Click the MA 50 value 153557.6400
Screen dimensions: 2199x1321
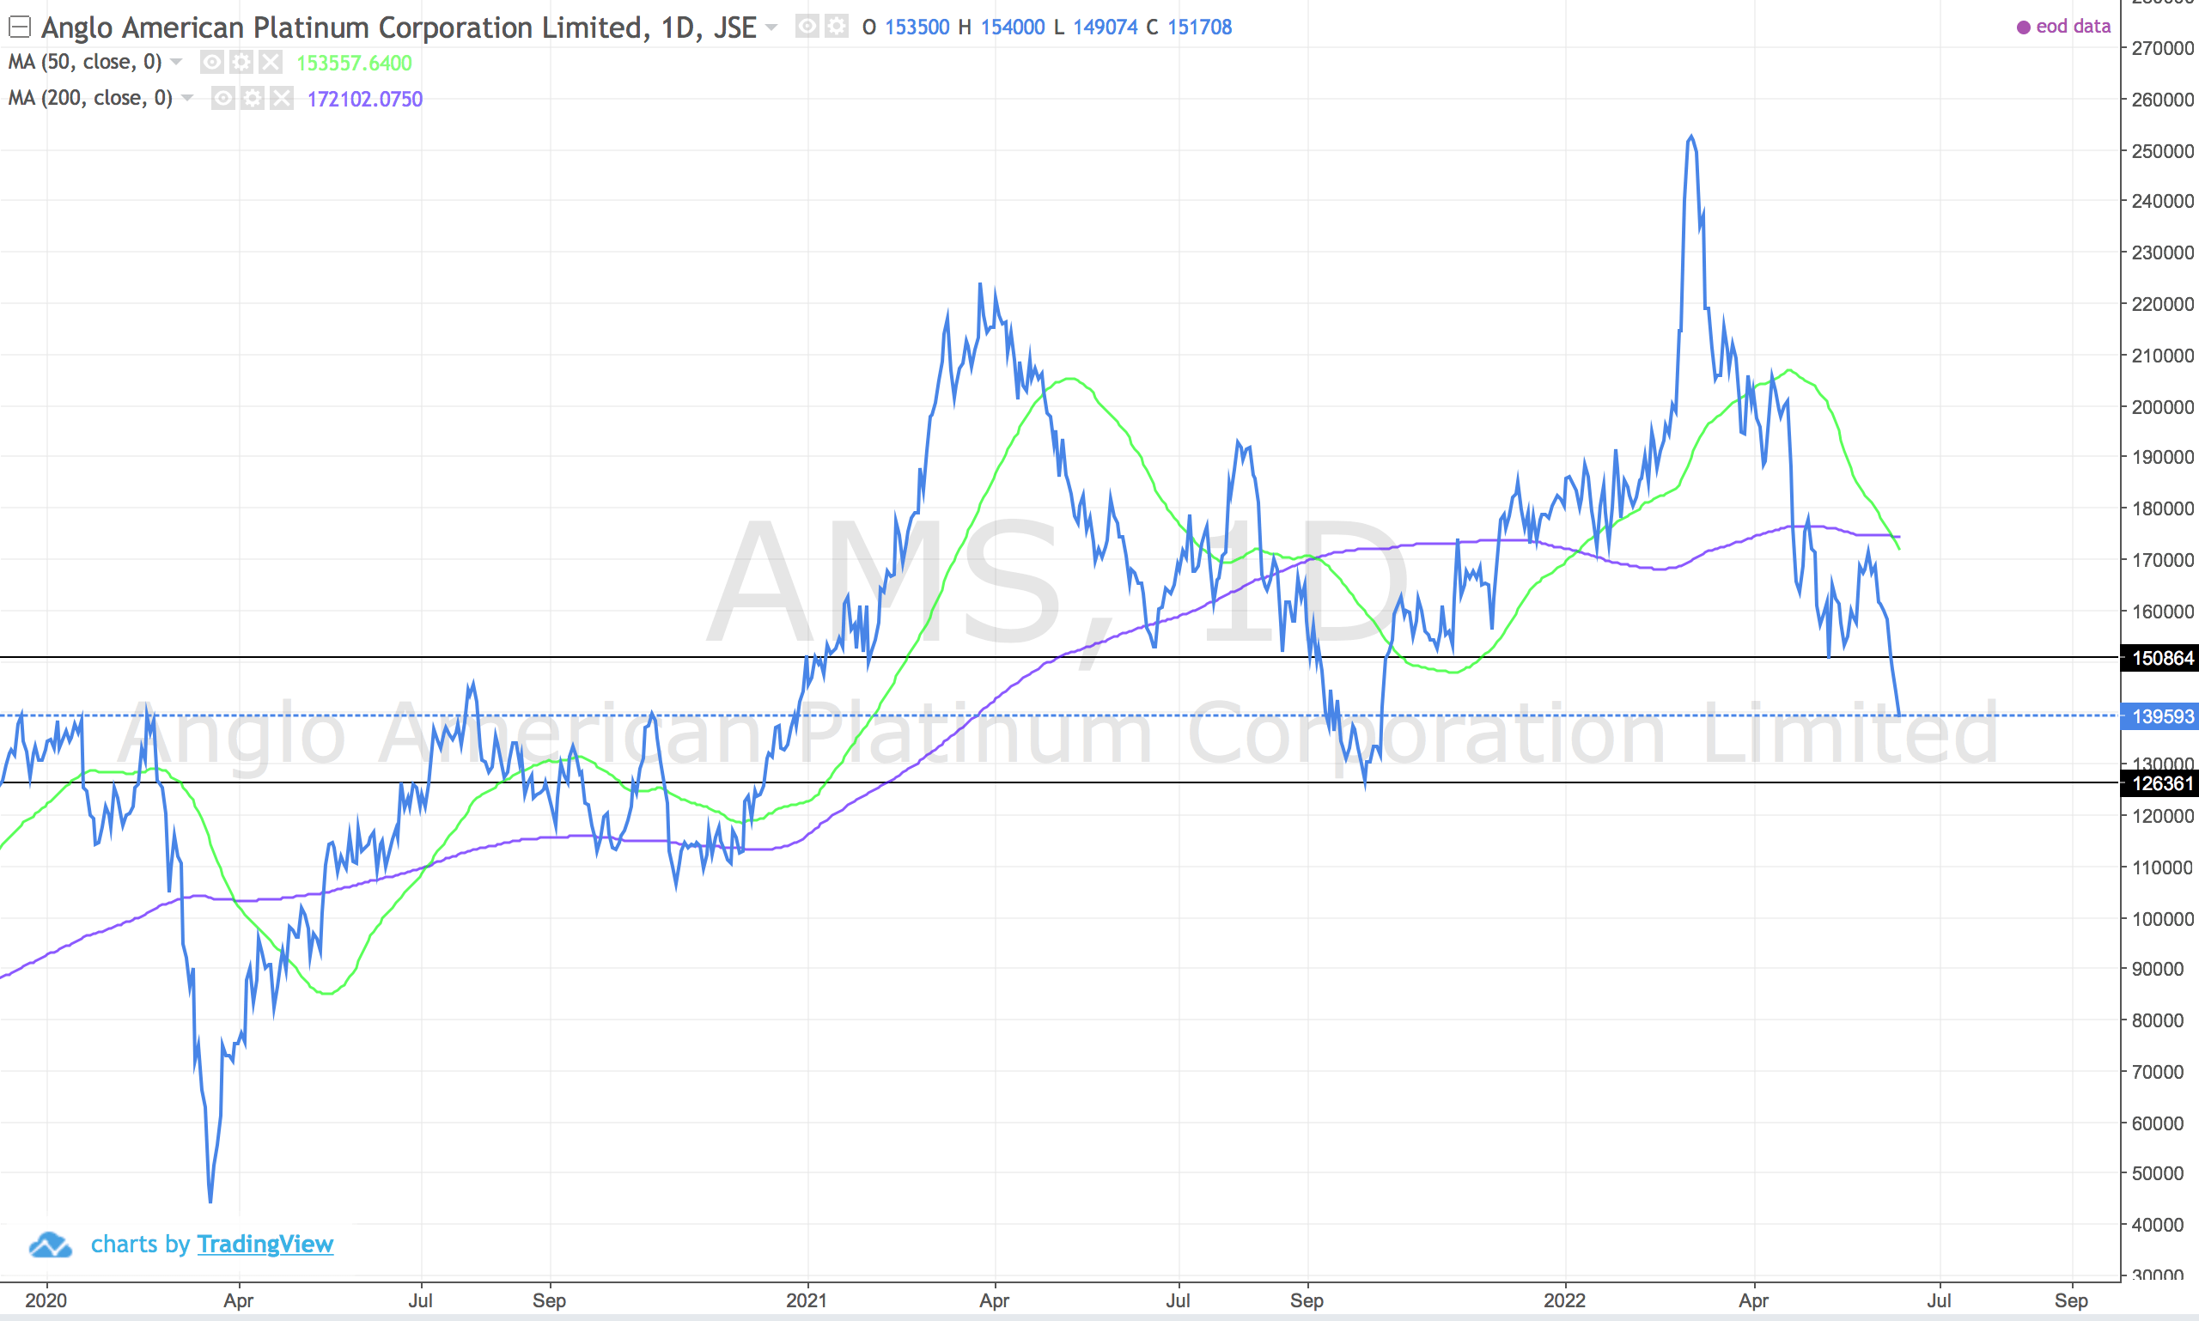[x=353, y=64]
